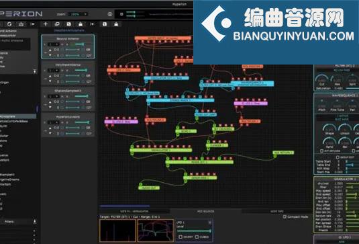Viewport: 359px width, 244px height.
Task: Click the green AUDIO OUT node
Action: tap(149, 188)
